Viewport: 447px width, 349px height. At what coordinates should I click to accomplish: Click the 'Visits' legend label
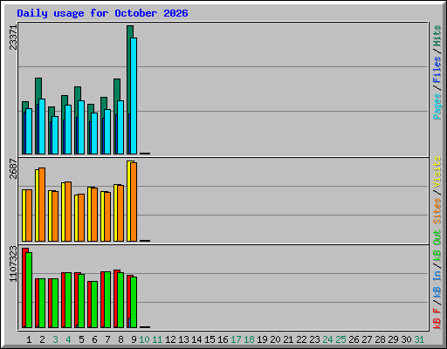[437, 172]
